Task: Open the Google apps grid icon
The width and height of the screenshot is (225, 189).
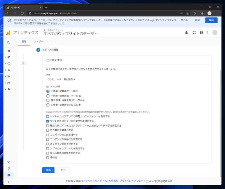Action: (x=194, y=33)
